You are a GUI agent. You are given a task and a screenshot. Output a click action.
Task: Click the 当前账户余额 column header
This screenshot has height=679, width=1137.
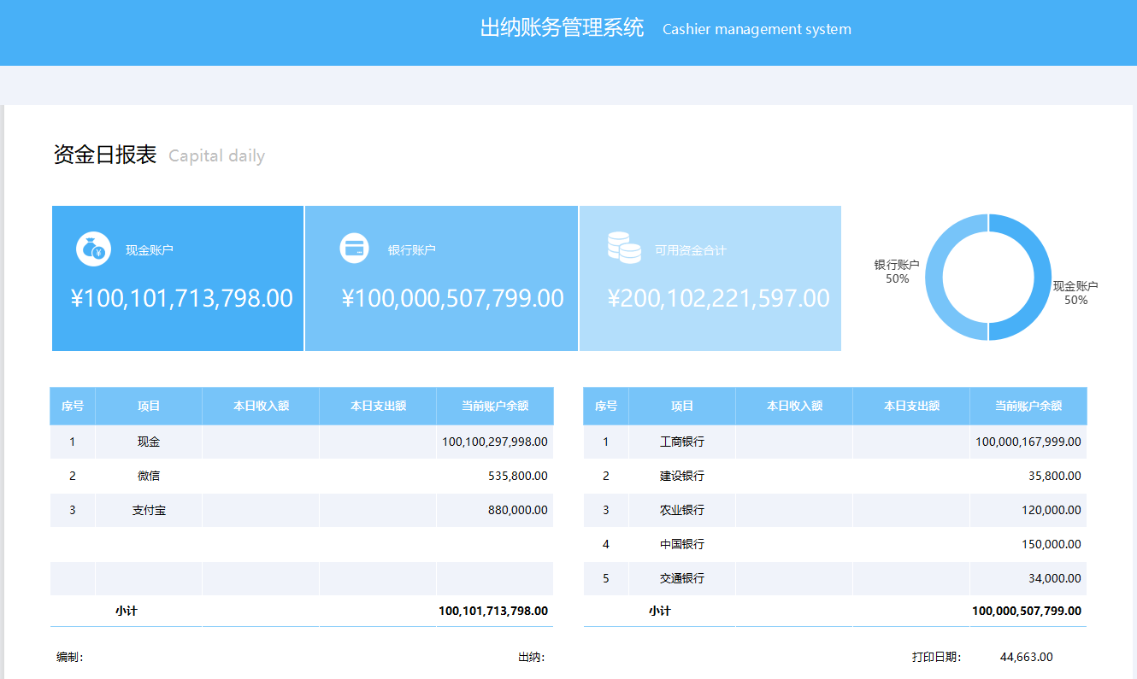(x=495, y=406)
